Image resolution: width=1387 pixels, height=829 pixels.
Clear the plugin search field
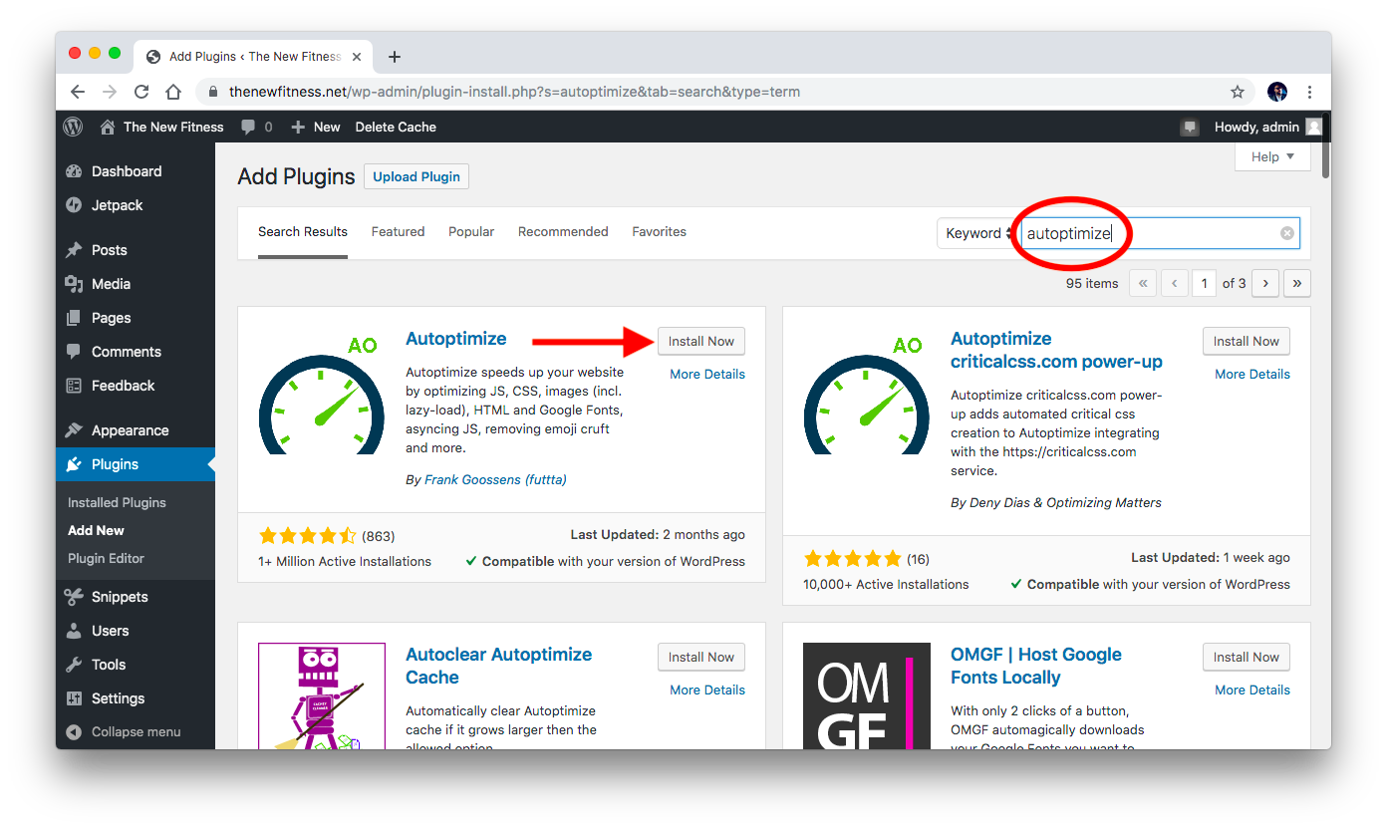[x=1287, y=233]
